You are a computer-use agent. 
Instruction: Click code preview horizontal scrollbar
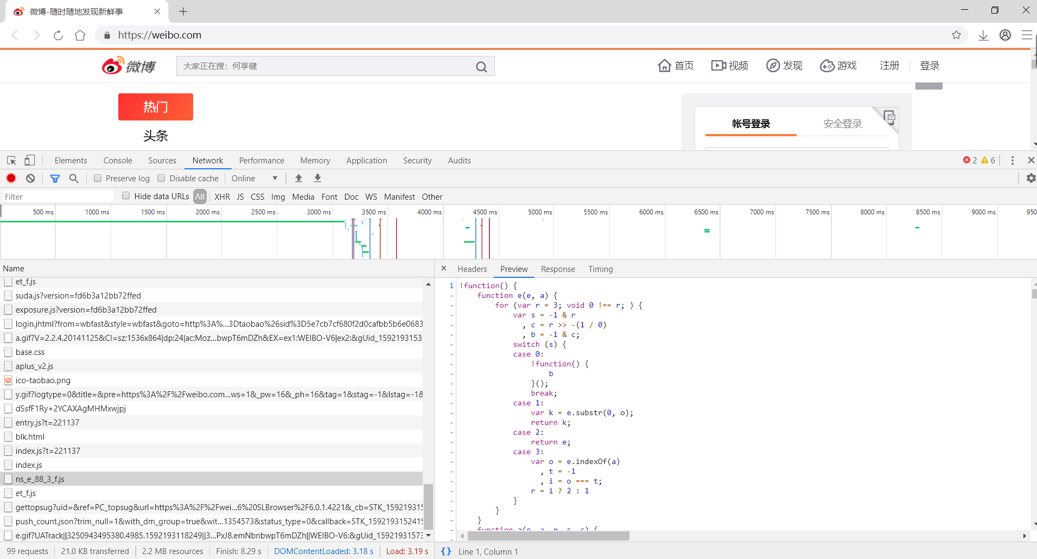coord(549,536)
